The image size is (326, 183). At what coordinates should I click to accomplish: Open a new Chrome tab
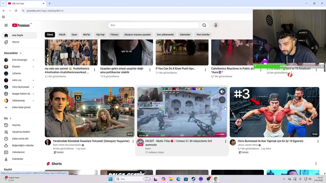pos(49,3)
